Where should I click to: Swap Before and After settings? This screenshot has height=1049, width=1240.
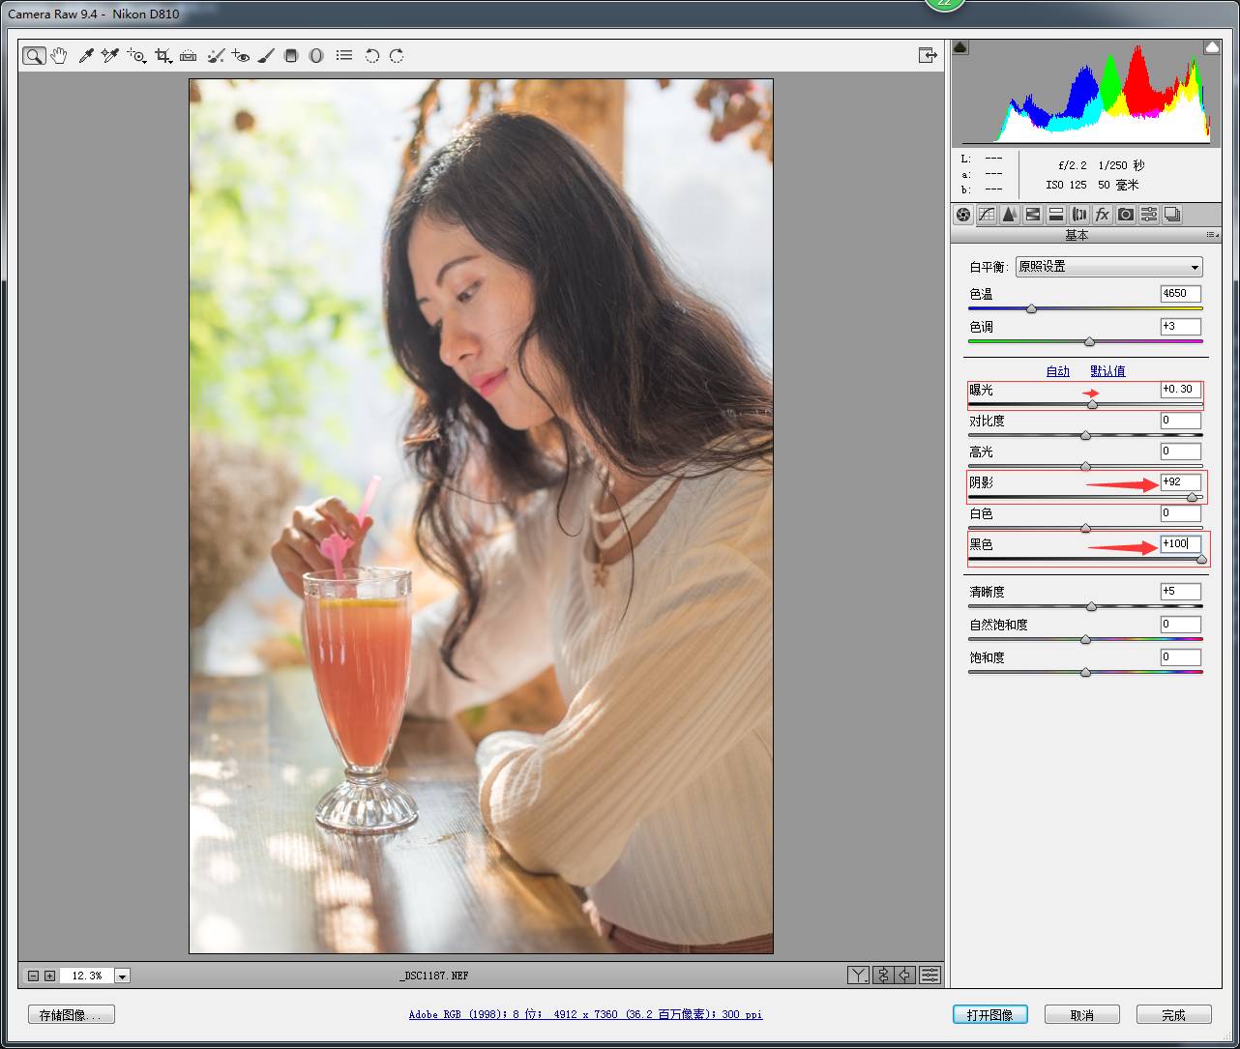882,976
